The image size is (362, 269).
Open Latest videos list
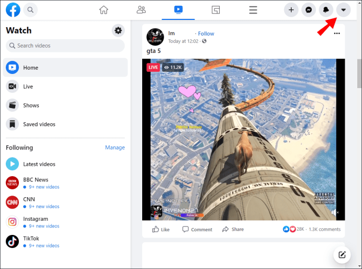(66, 164)
